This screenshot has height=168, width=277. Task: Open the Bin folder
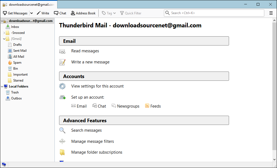(x=15, y=69)
